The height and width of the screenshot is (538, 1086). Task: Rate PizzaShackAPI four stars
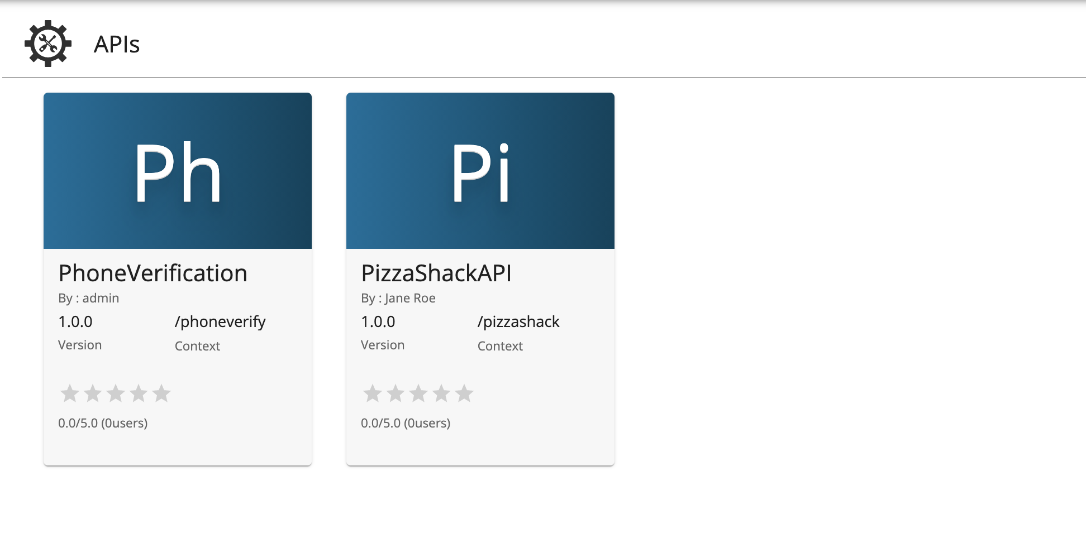point(441,393)
